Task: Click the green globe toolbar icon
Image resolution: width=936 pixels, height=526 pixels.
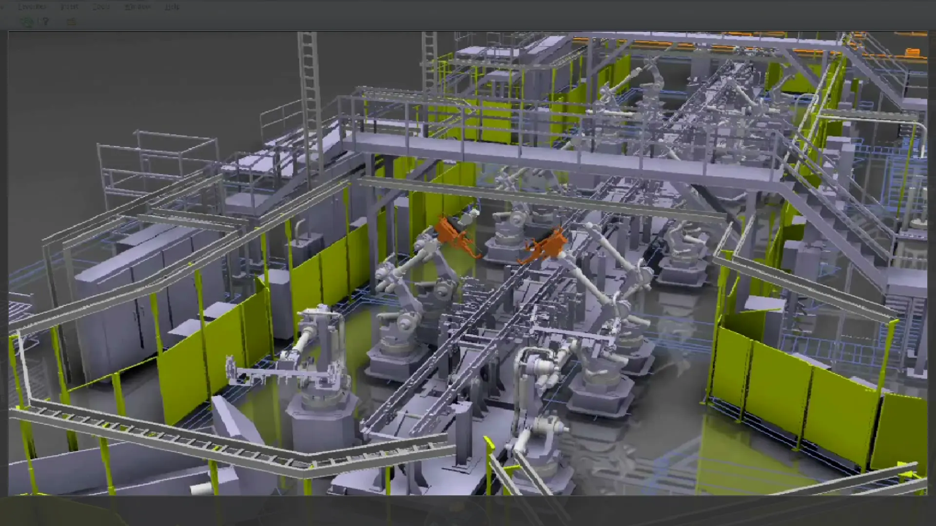Action: click(26, 21)
